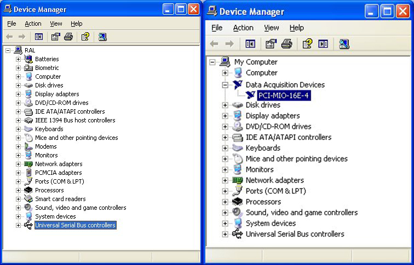Click Data Acquisition Devices category icon
The image size is (414, 265).
click(237, 85)
